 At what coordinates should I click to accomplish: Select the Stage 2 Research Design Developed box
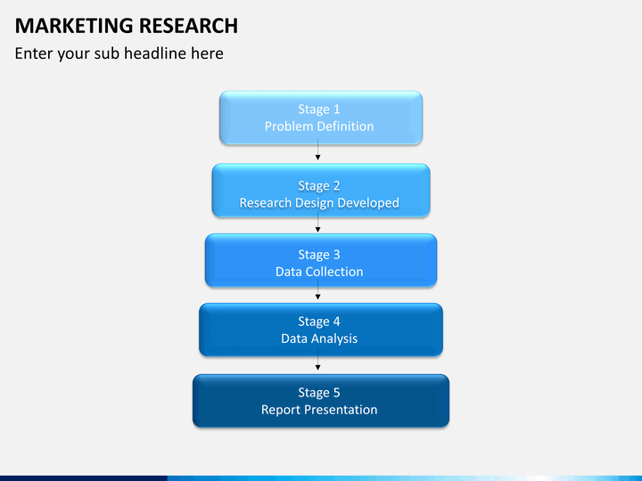(321, 191)
